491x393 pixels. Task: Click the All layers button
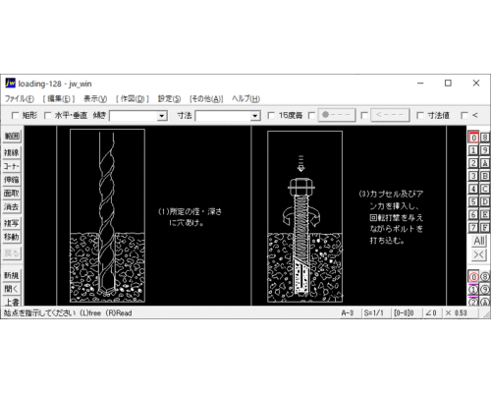(479, 241)
